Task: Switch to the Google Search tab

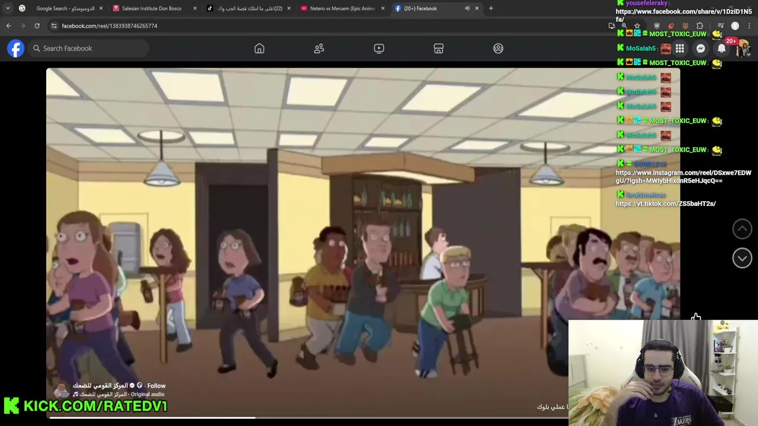Action: [60, 8]
